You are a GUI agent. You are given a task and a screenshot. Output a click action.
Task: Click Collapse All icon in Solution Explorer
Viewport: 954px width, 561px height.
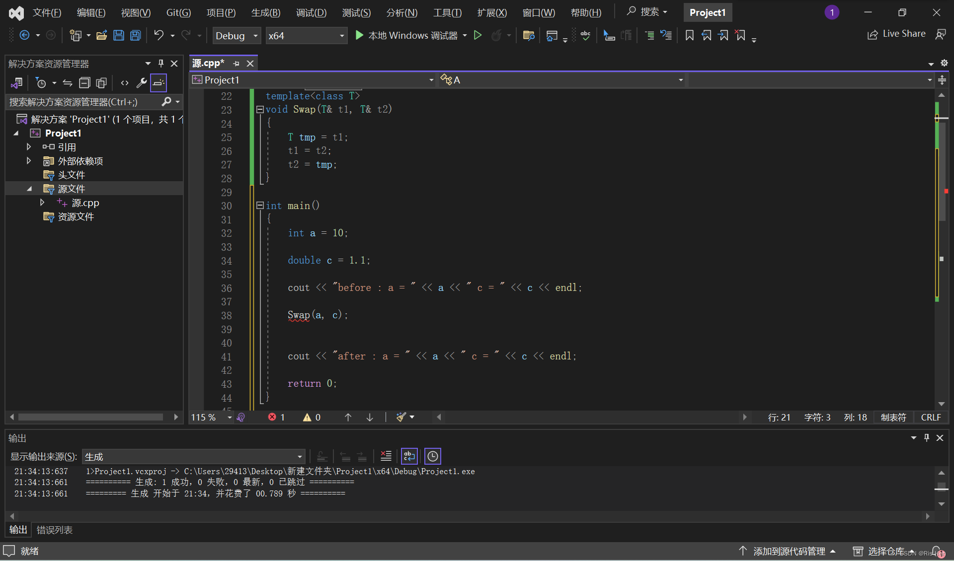(85, 83)
